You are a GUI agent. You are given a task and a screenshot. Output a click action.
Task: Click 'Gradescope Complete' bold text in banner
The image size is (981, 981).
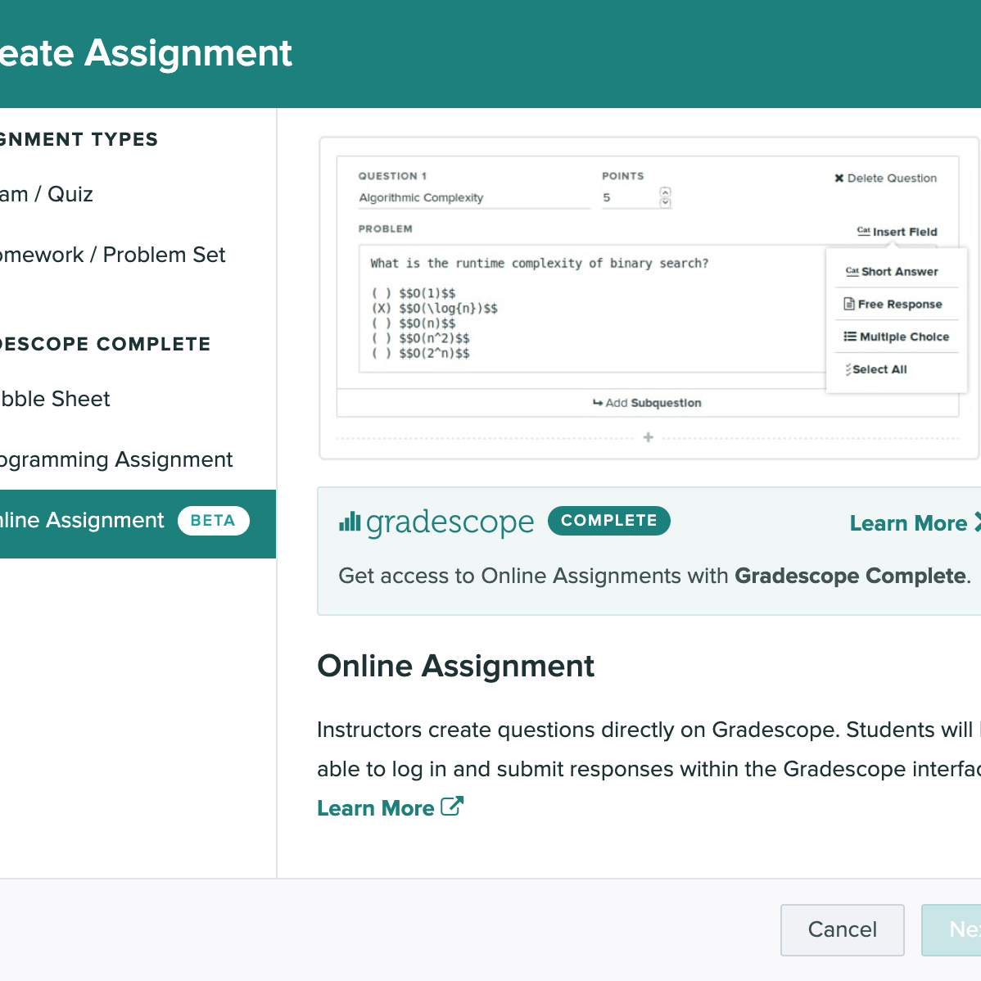(x=850, y=576)
